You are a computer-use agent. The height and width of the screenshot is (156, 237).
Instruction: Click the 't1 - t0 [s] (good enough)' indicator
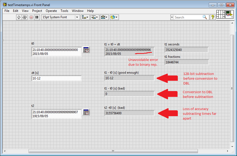coord(129,78)
